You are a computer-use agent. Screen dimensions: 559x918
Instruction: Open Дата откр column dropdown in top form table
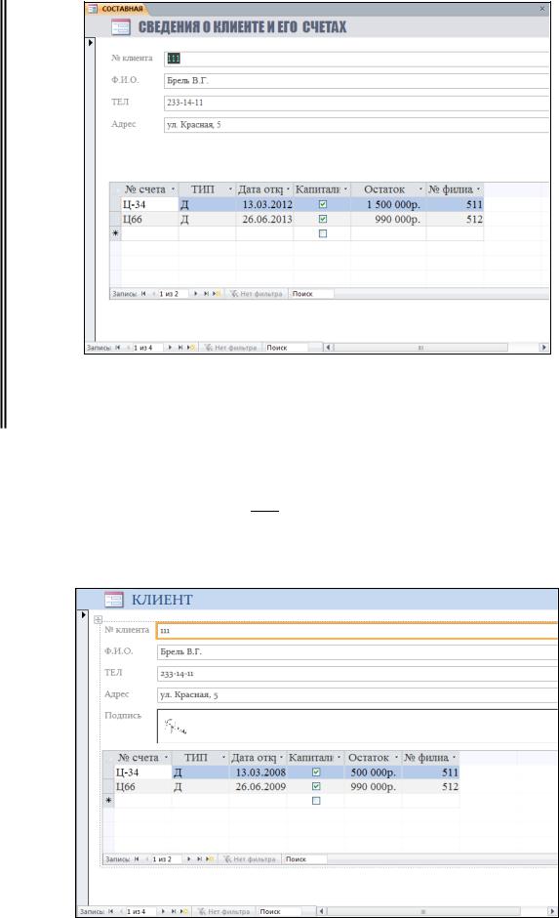click(x=288, y=189)
